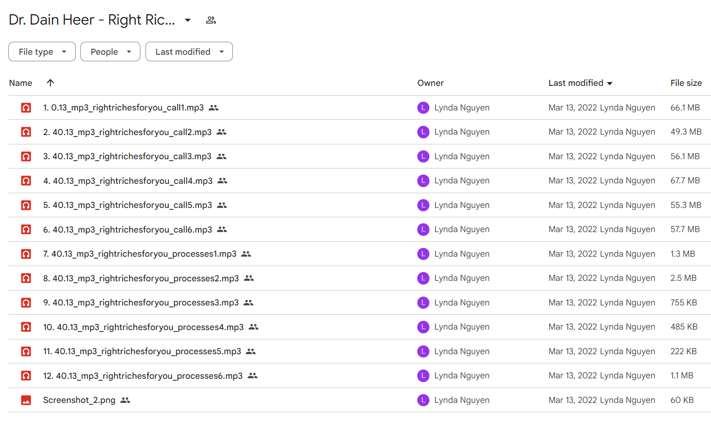Click the Dr. Dain Heer folder title
This screenshot has height=448, width=711.
[92, 20]
